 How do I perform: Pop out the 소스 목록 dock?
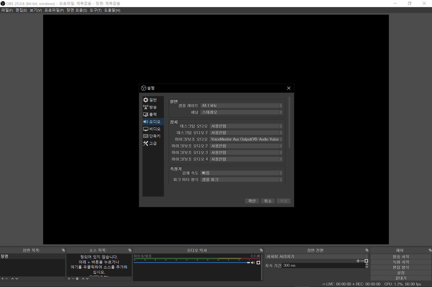point(130,250)
